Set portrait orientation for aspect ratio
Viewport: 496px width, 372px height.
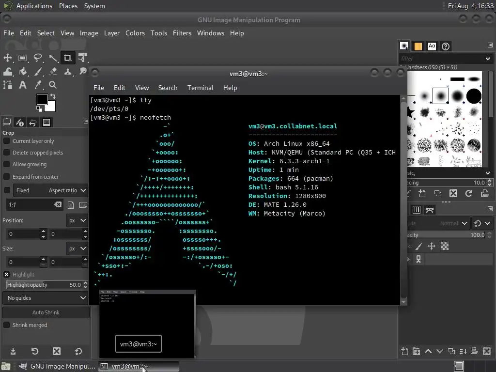pyautogui.click(x=71, y=205)
